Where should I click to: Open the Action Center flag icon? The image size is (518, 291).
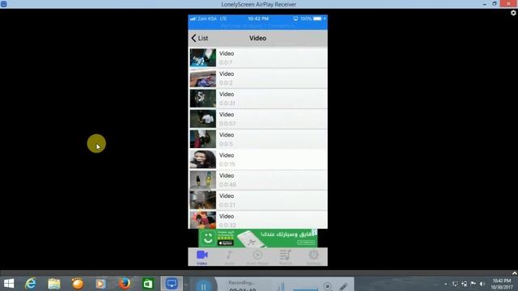(473, 284)
